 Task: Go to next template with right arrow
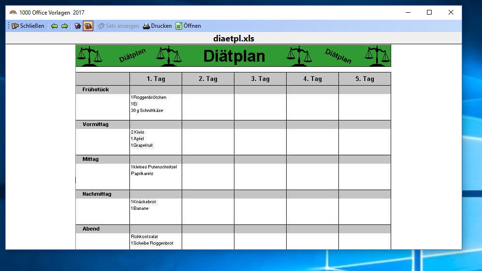pos(64,26)
